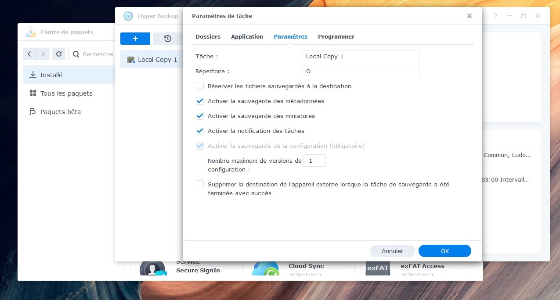Open the backup version history clock icon
The width and height of the screenshot is (560, 300).
(x=168, y=39)
